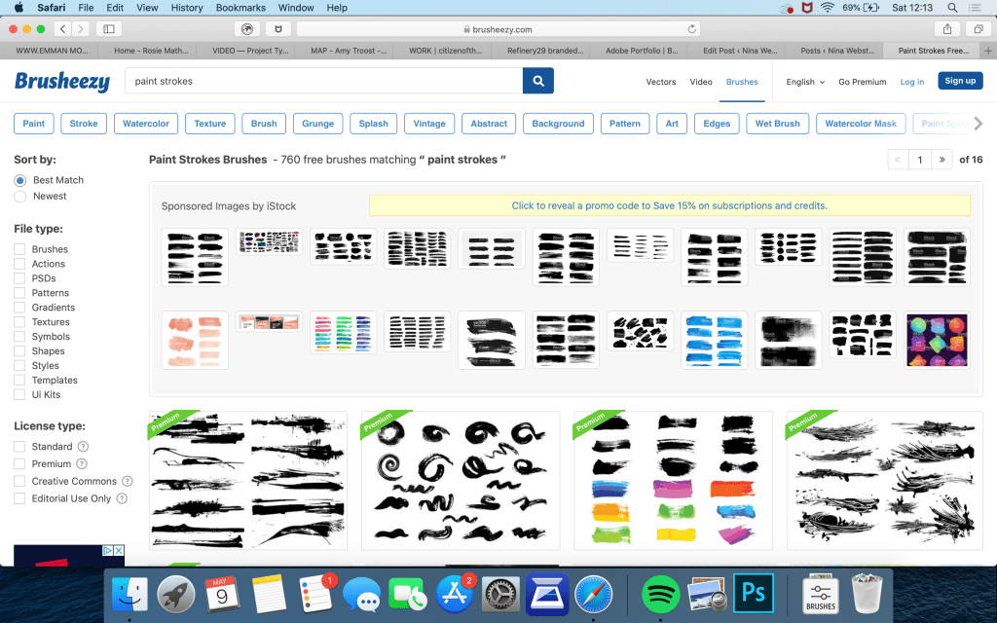Open the English language dropdown
Viewport: 997px width, 623px height.
tap(805, 82)
